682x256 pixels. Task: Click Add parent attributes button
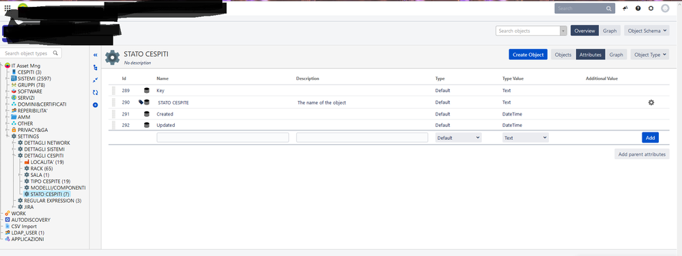(x=642, y=154)
